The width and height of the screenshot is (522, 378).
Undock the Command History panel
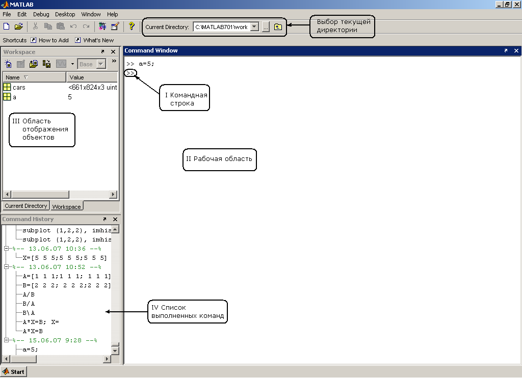point(105,219)
